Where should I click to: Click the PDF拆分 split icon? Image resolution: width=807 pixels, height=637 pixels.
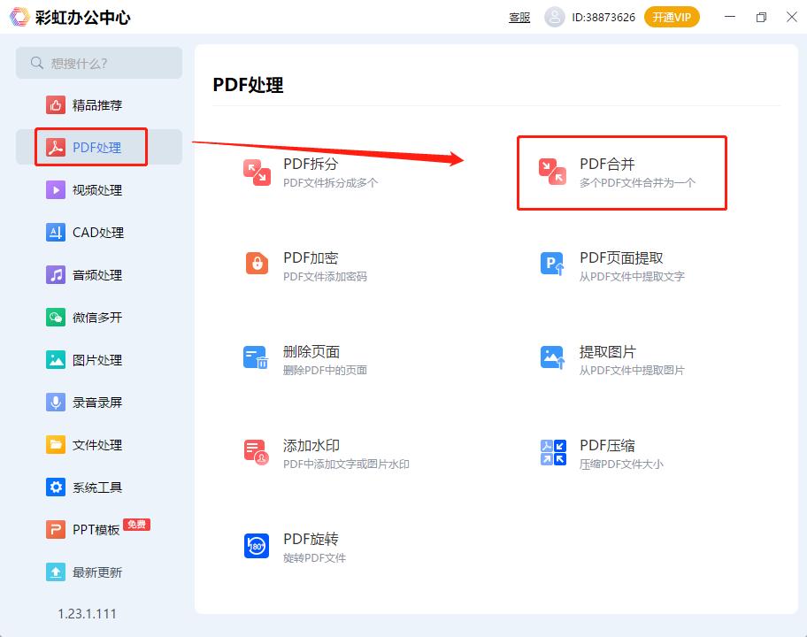pos(257,173)
